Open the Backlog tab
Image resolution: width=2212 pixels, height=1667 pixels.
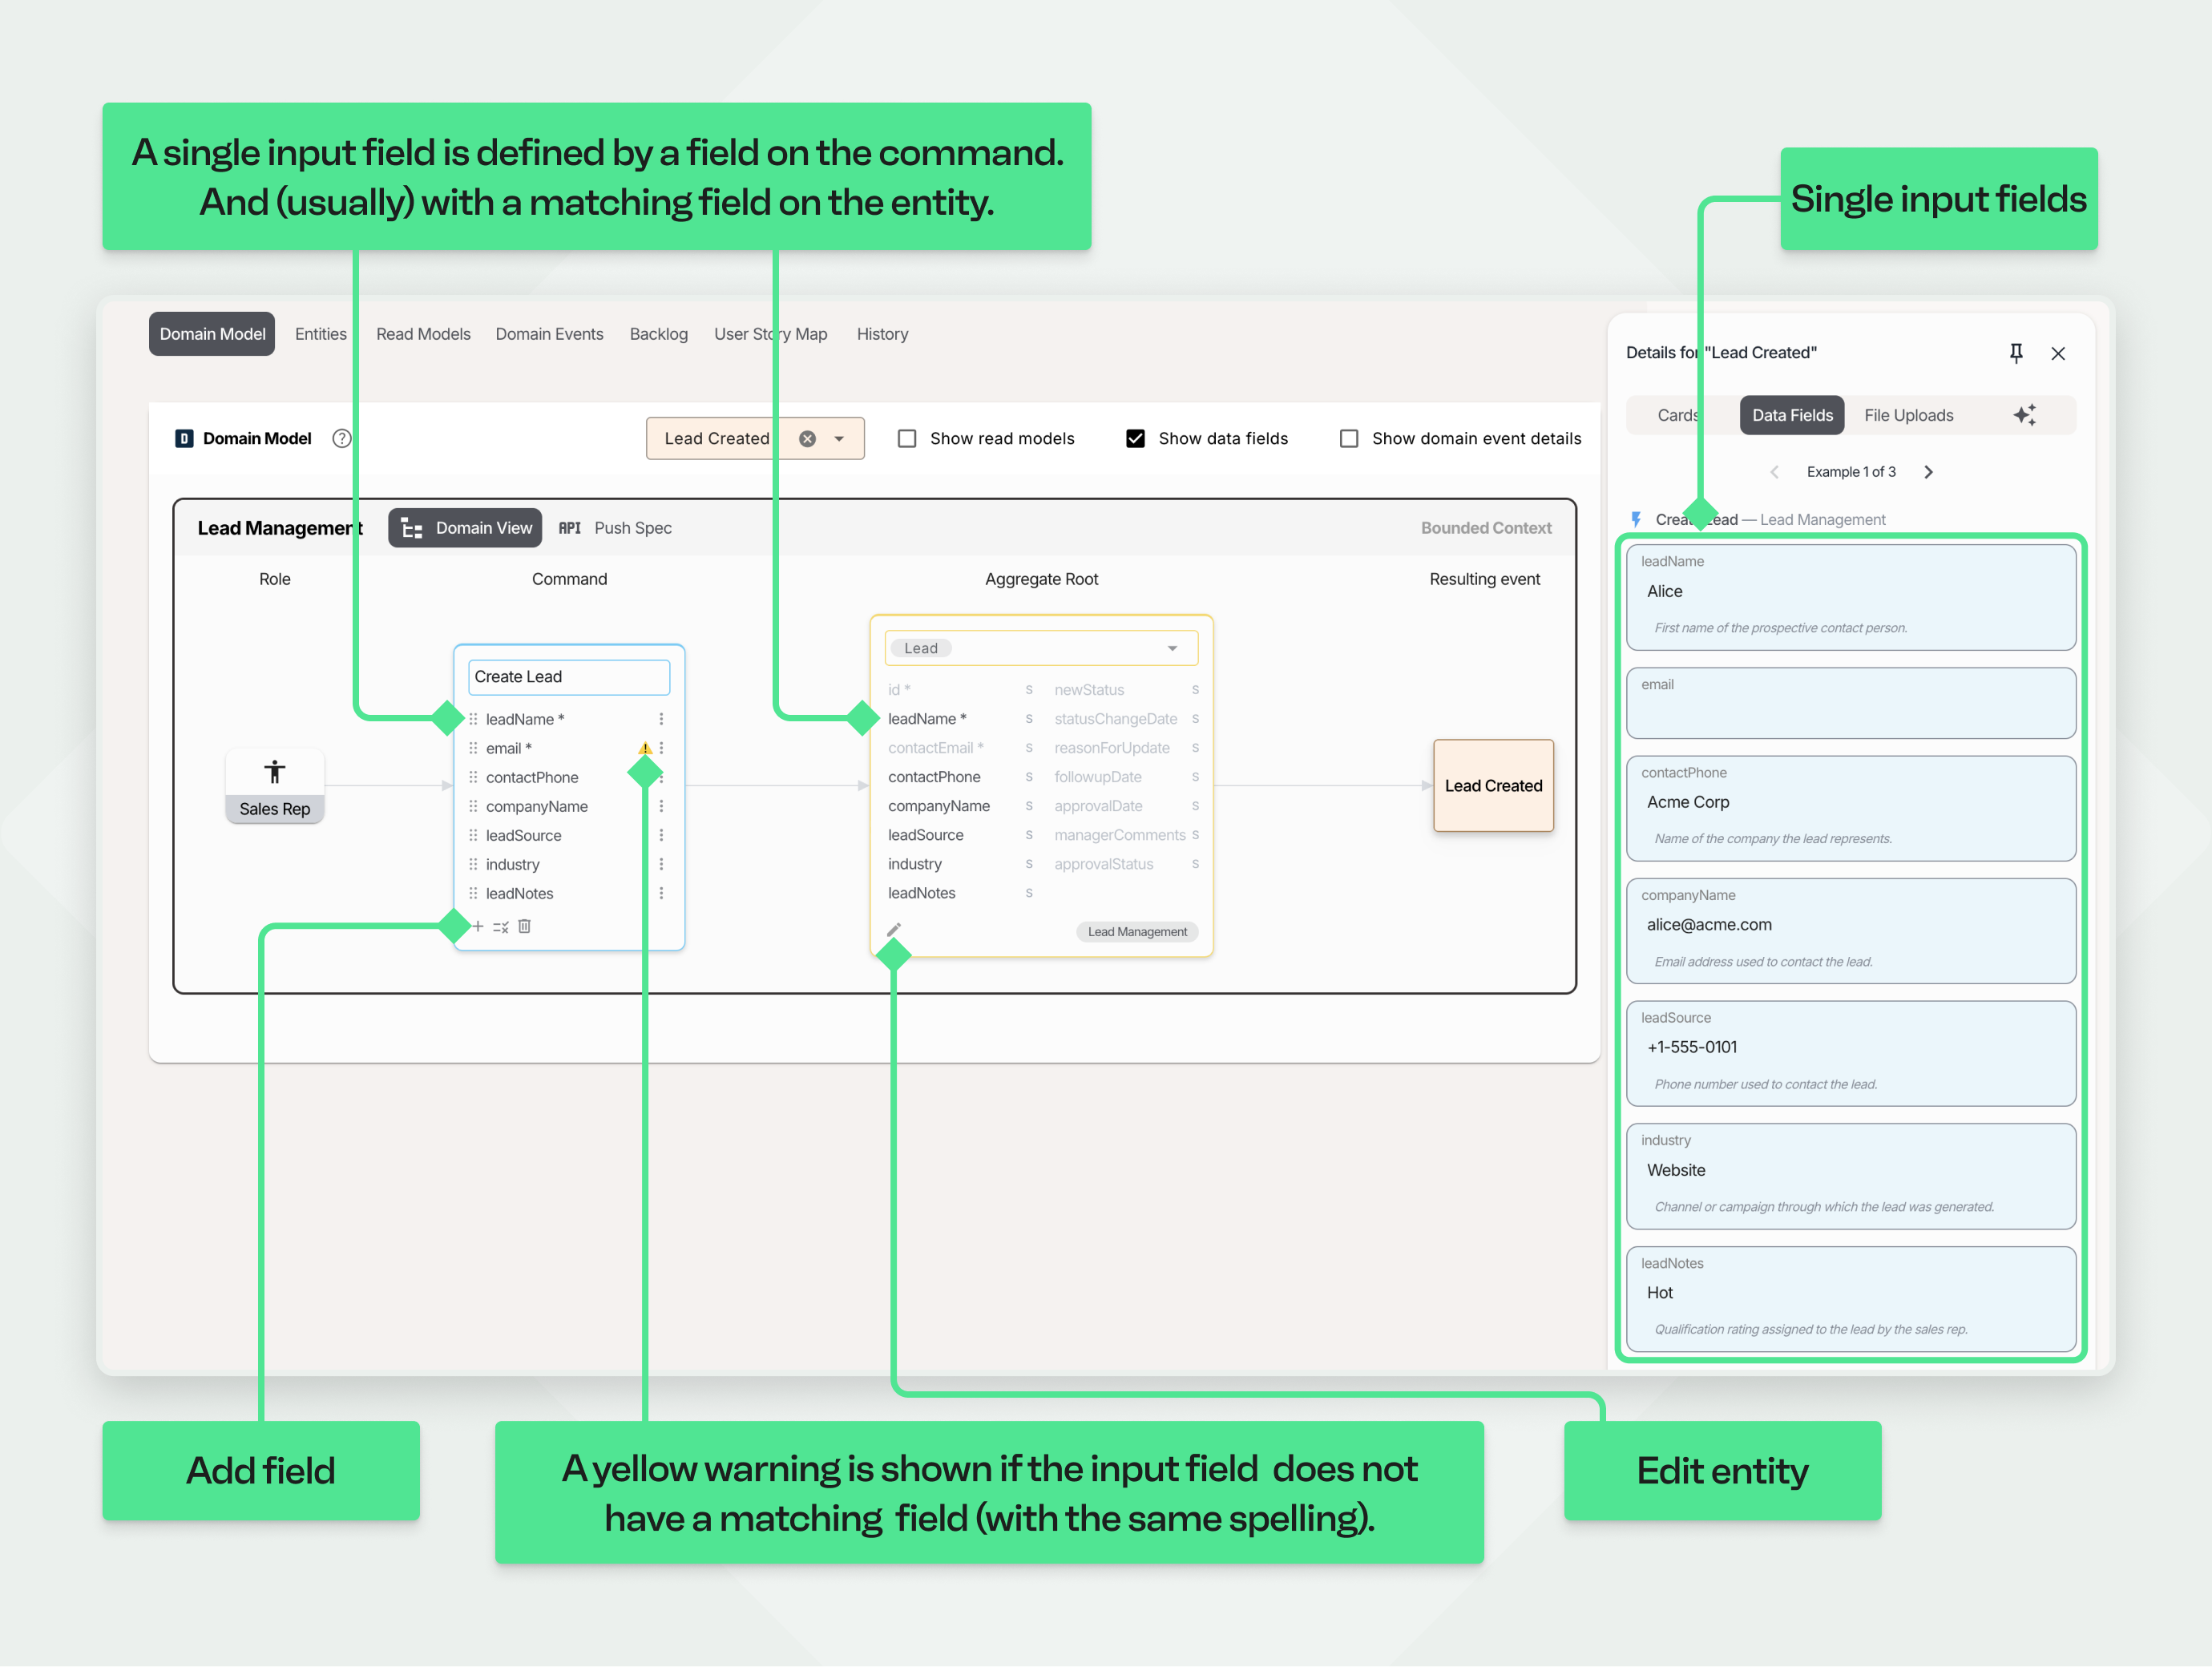coord(658,334)
